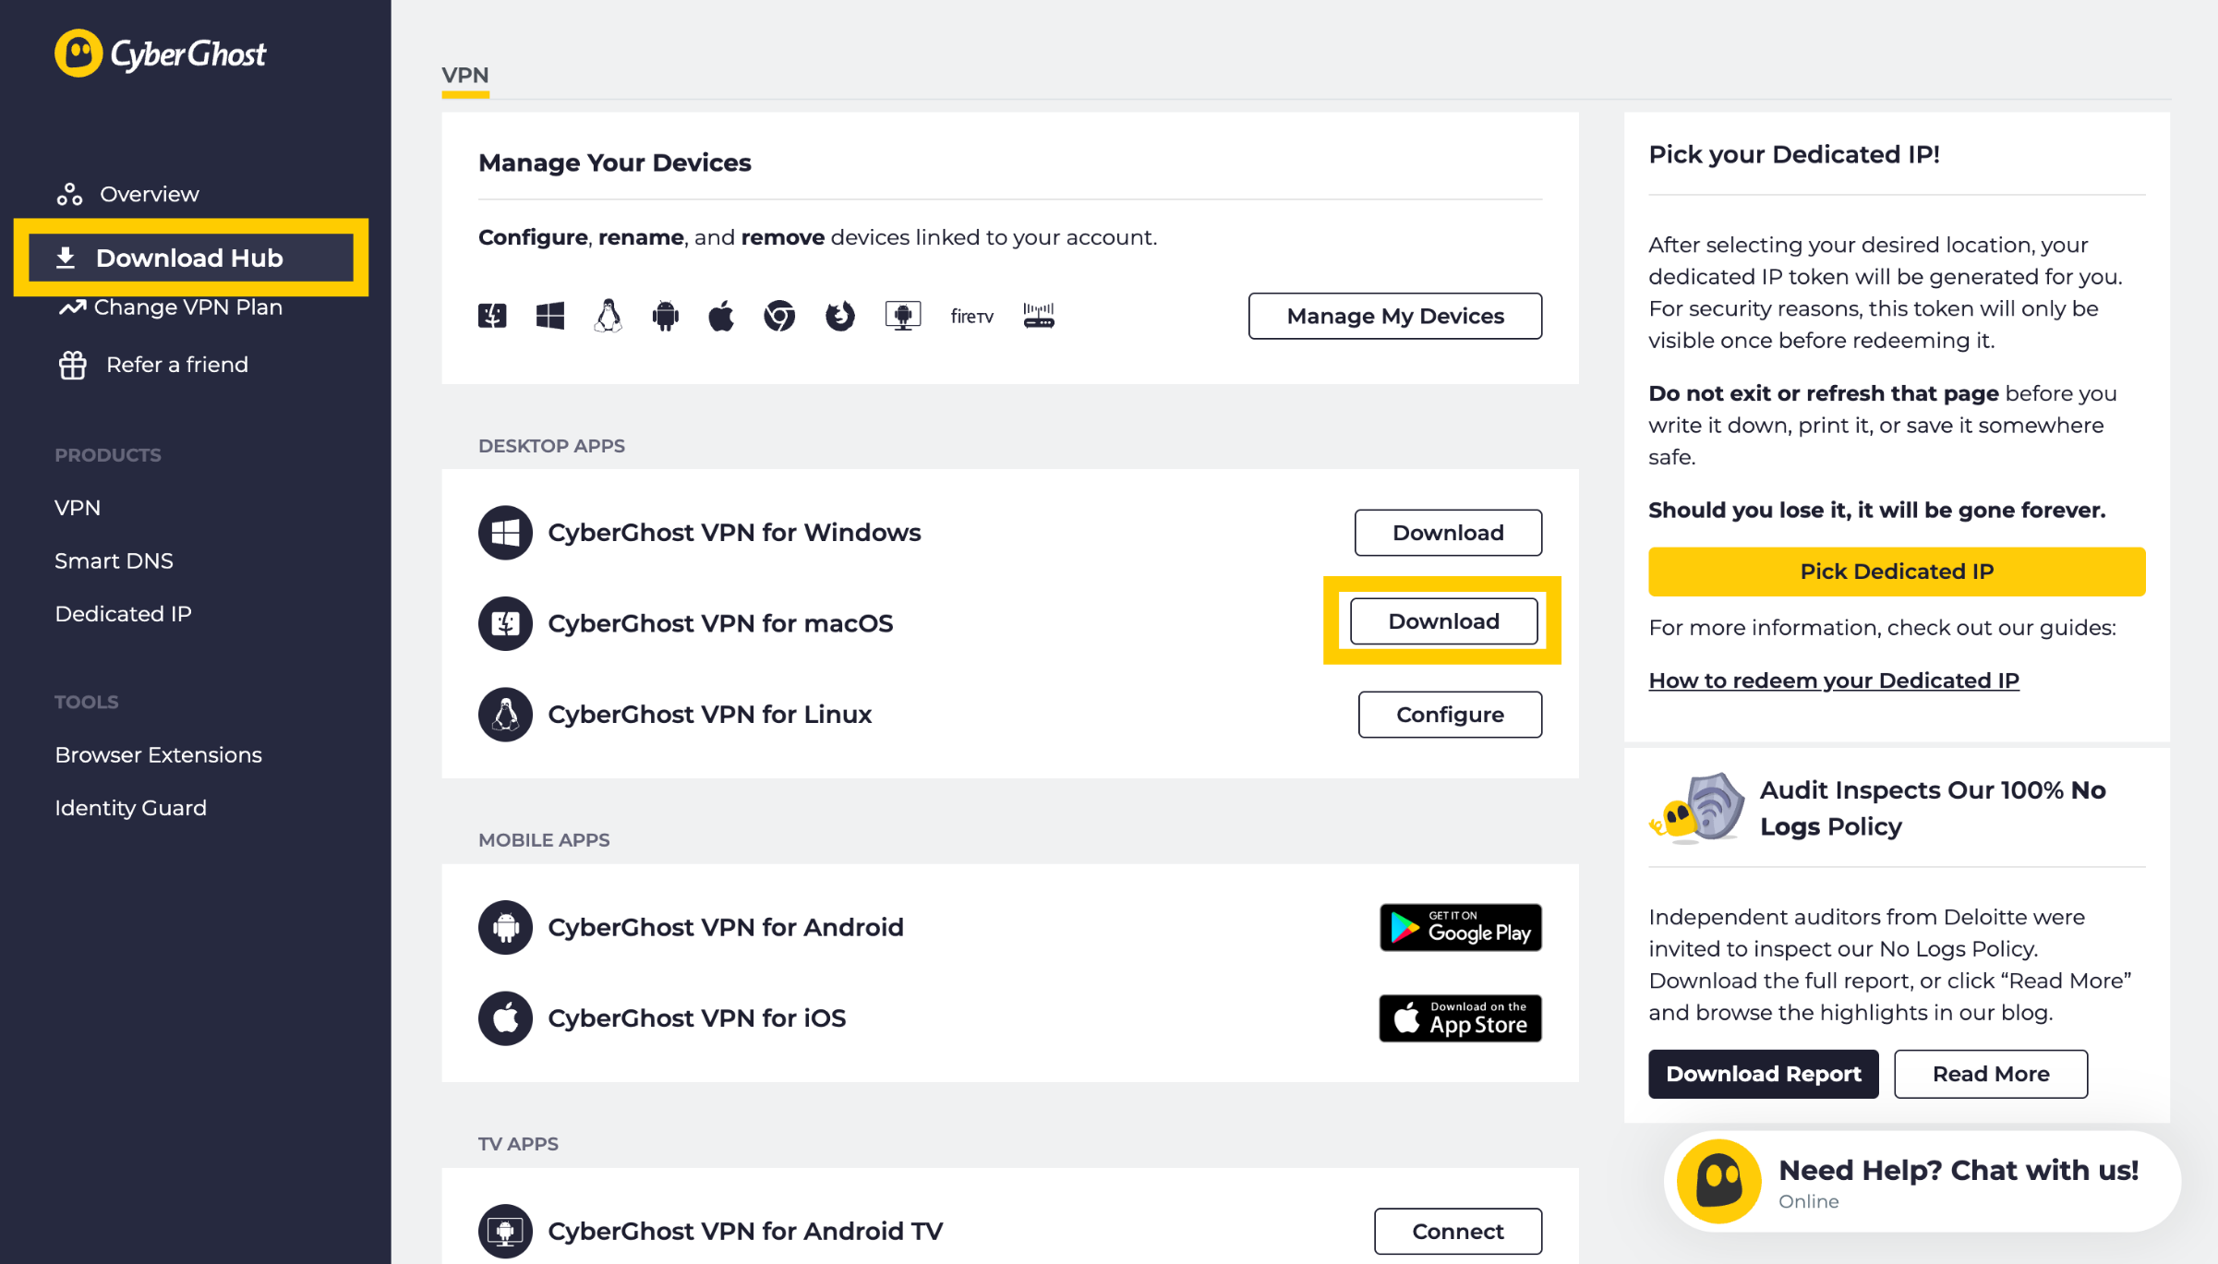The height and width of the screenshot is (1264, 2218).
Task: Click the Download Report button
Action: click(x=1764, y=1074)
